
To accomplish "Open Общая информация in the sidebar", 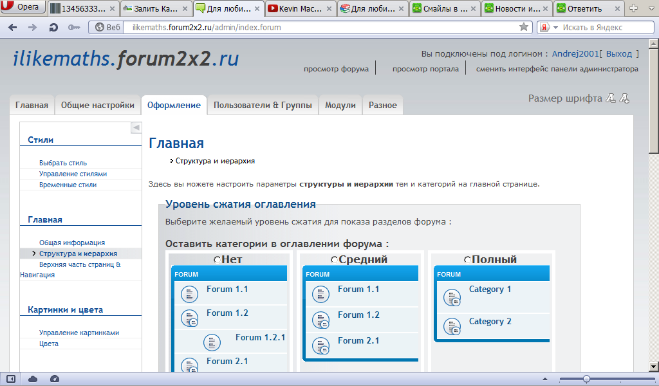I will [x=72, y=243].
